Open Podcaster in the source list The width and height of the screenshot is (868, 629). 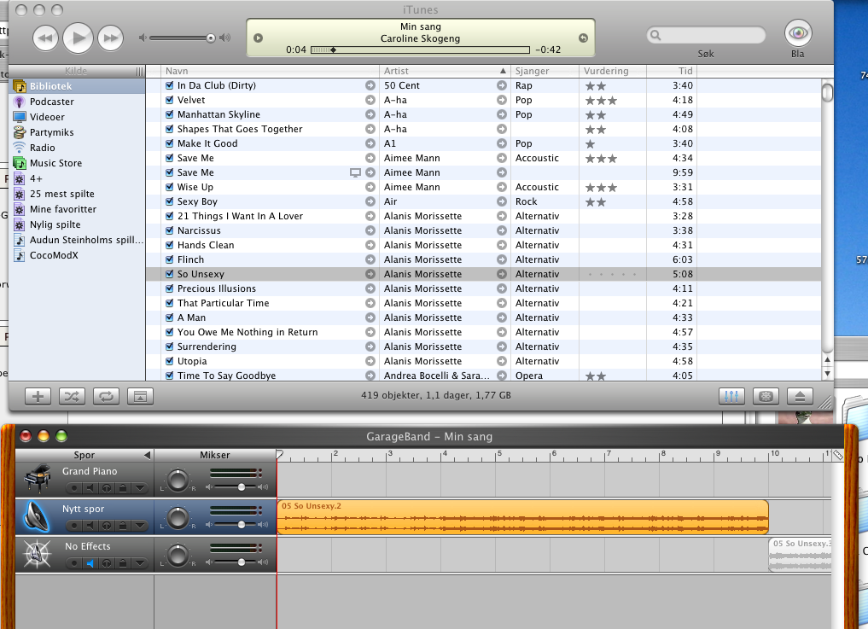77,102
